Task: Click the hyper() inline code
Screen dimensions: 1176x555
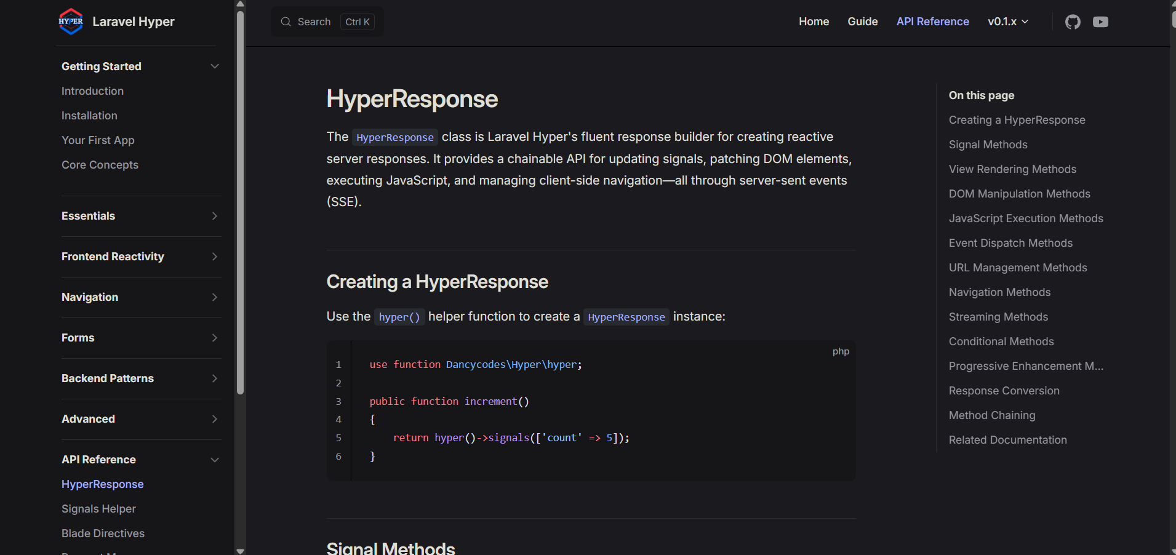Action: click(x=399, y=317)
